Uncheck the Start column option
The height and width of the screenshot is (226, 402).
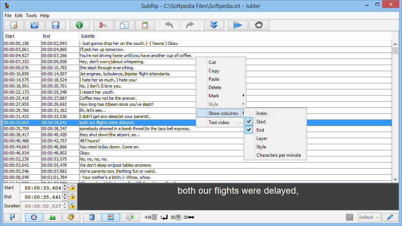pyautogui.click(x=275, y=122)
